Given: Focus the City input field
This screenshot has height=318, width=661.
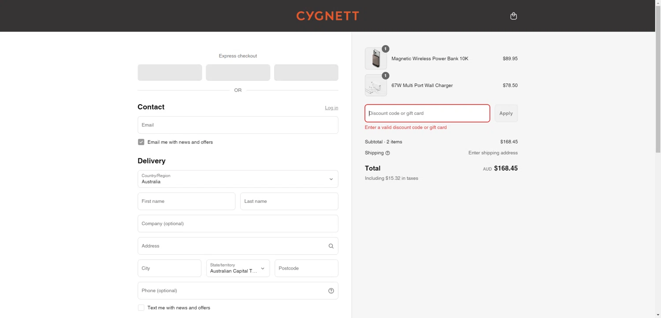Looking at the screenshot, I should (x=169, y=268).
